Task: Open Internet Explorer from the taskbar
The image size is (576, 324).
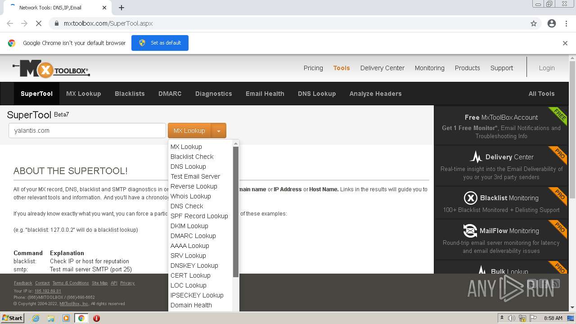Action: (x=36, y=318)
